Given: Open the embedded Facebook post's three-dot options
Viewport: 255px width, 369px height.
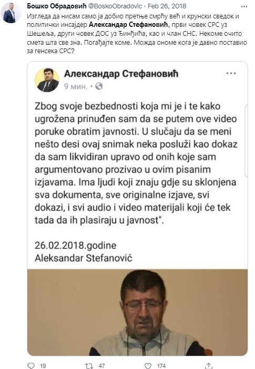Looking at the screenshot, I should 231,73.
